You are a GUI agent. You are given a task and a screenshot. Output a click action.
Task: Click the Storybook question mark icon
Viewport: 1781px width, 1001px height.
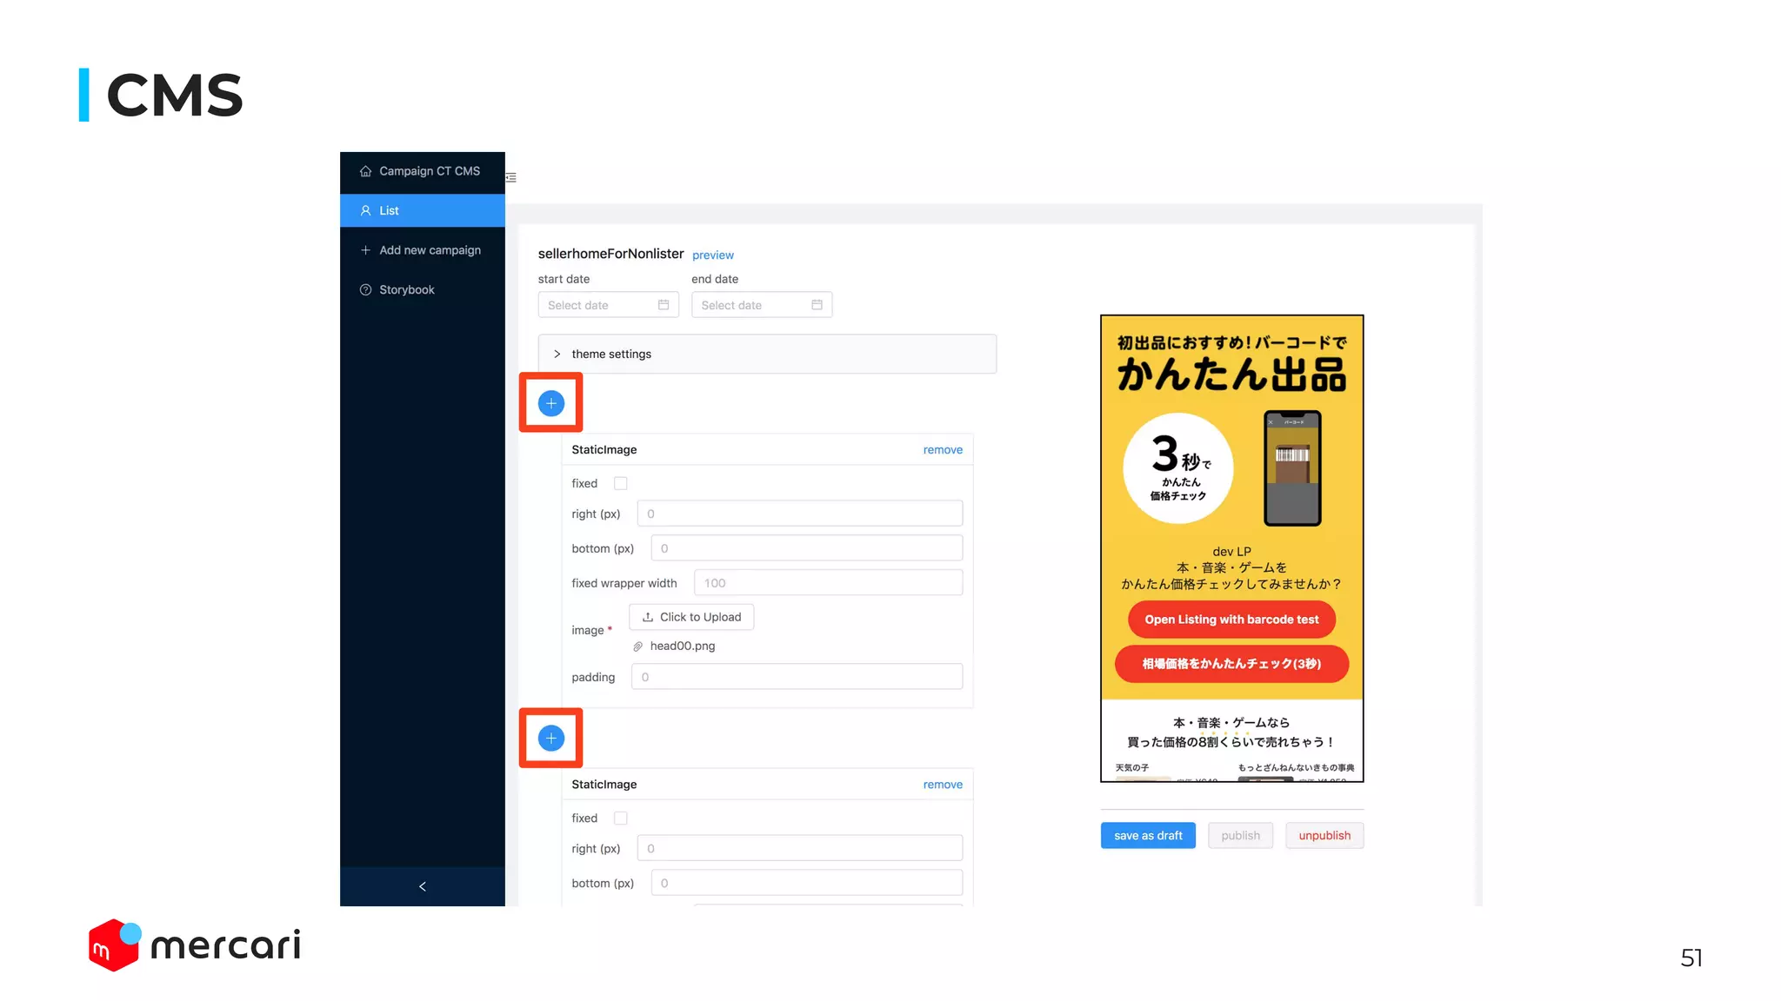tap(366, 290)
